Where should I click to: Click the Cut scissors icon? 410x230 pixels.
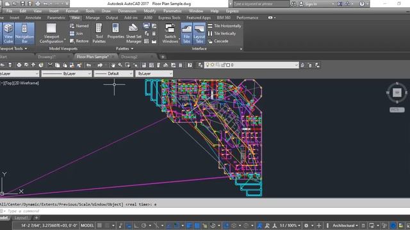coord(50,65)
